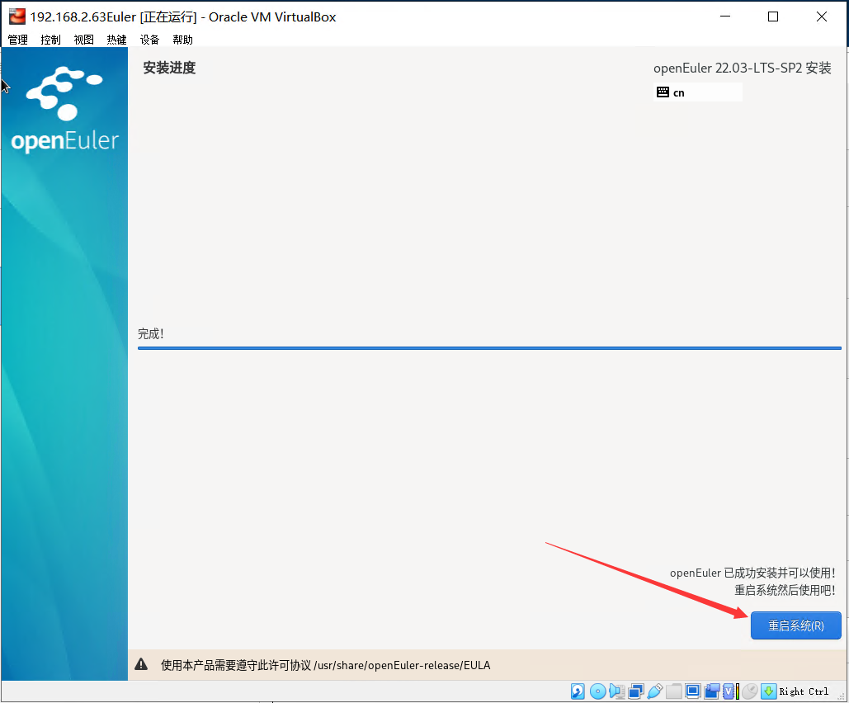This screenshot has height=703, width=849.
Task: Click the USB devices status icon
Action: tap(655, 691)
